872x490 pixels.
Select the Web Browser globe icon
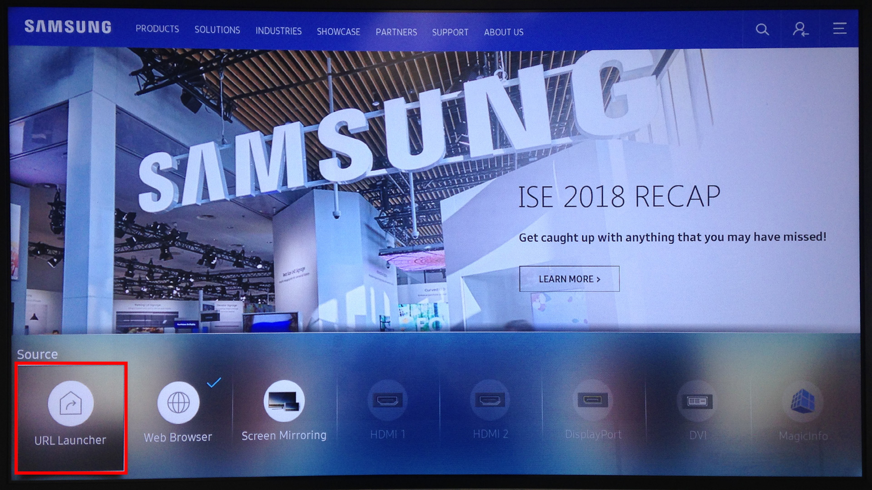tap(178, 402)
